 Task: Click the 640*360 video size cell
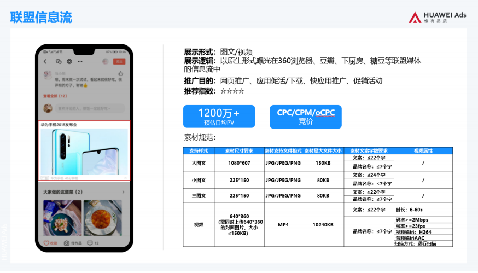click(x=240, y=224)
